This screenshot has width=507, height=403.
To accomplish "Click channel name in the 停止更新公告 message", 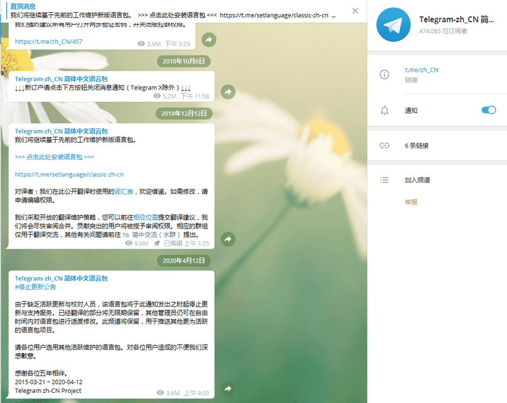I will click(61, 279).
